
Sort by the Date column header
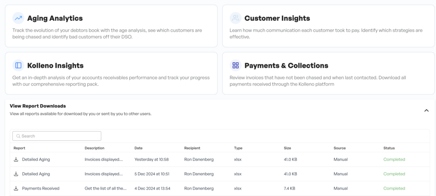[x=138, y=148]
